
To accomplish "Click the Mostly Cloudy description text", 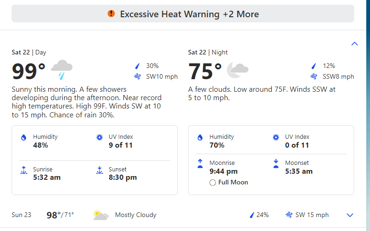I will (x=136, y=215).
